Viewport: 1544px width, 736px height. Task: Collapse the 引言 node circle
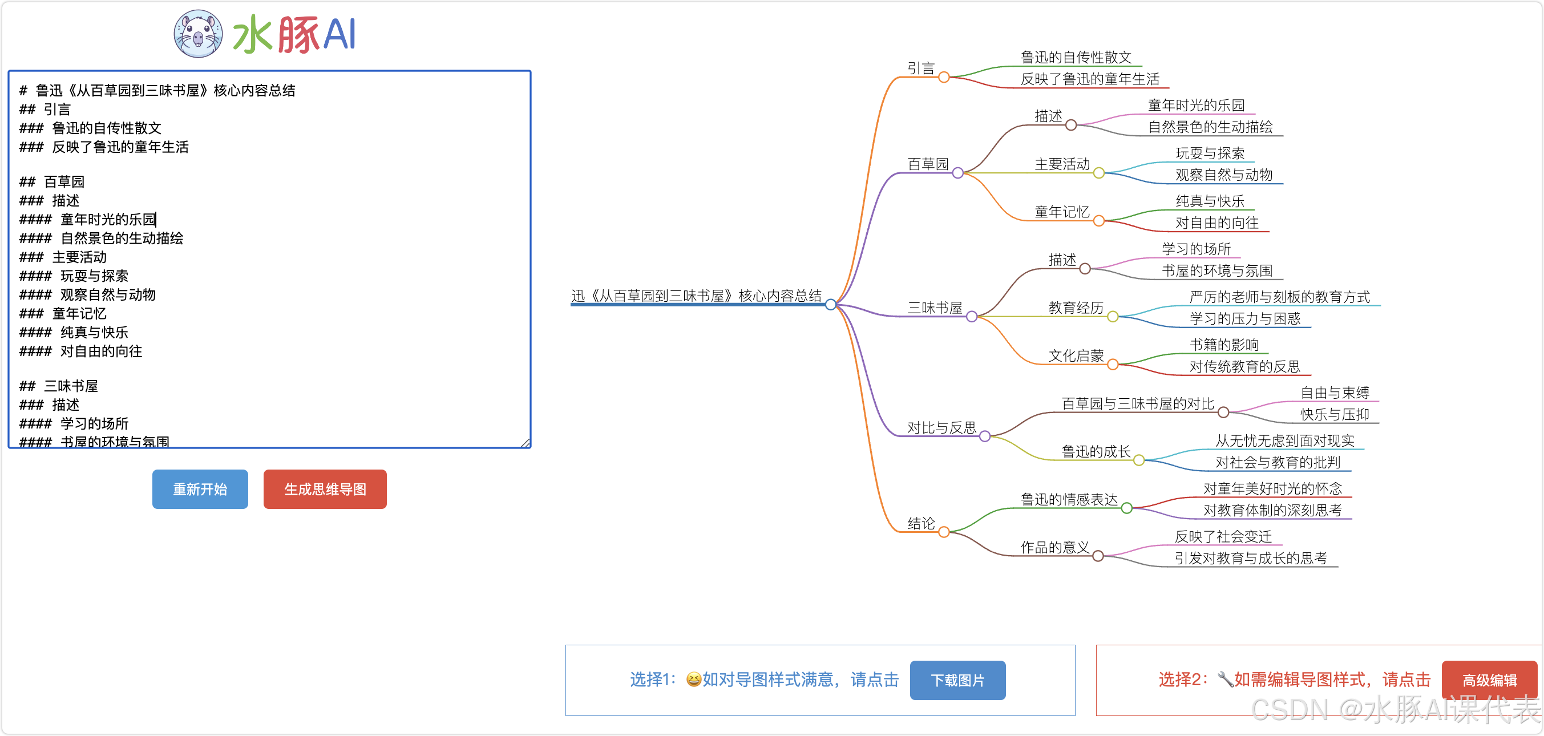pos(943,78)
